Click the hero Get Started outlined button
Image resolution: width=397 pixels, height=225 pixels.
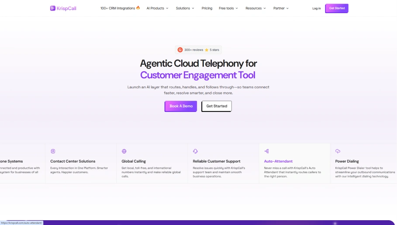(x=217, y=106)
